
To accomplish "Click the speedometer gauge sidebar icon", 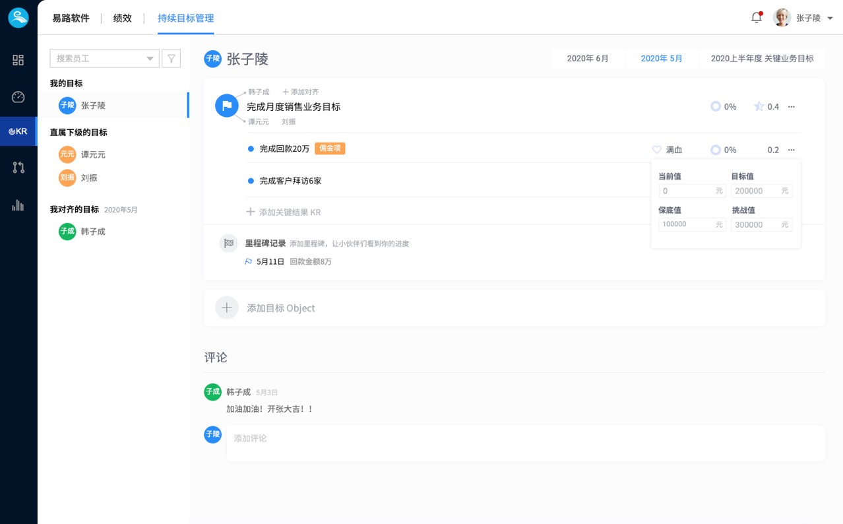I will point(18,97).
